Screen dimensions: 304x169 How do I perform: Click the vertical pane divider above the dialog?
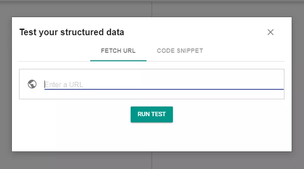point(152,9)
